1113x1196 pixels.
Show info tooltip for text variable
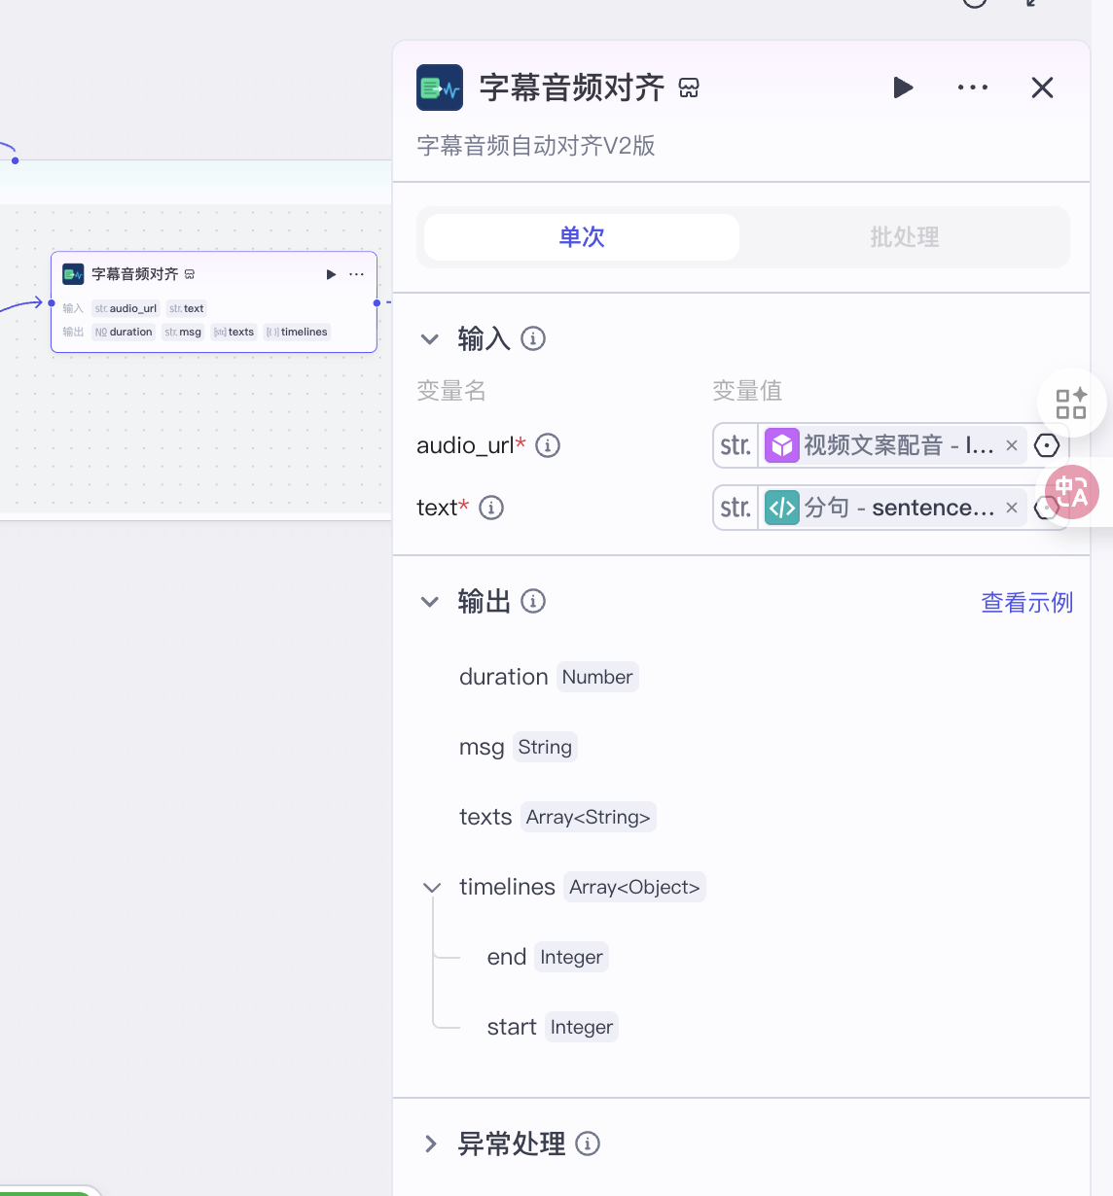[x=491, y=508]
